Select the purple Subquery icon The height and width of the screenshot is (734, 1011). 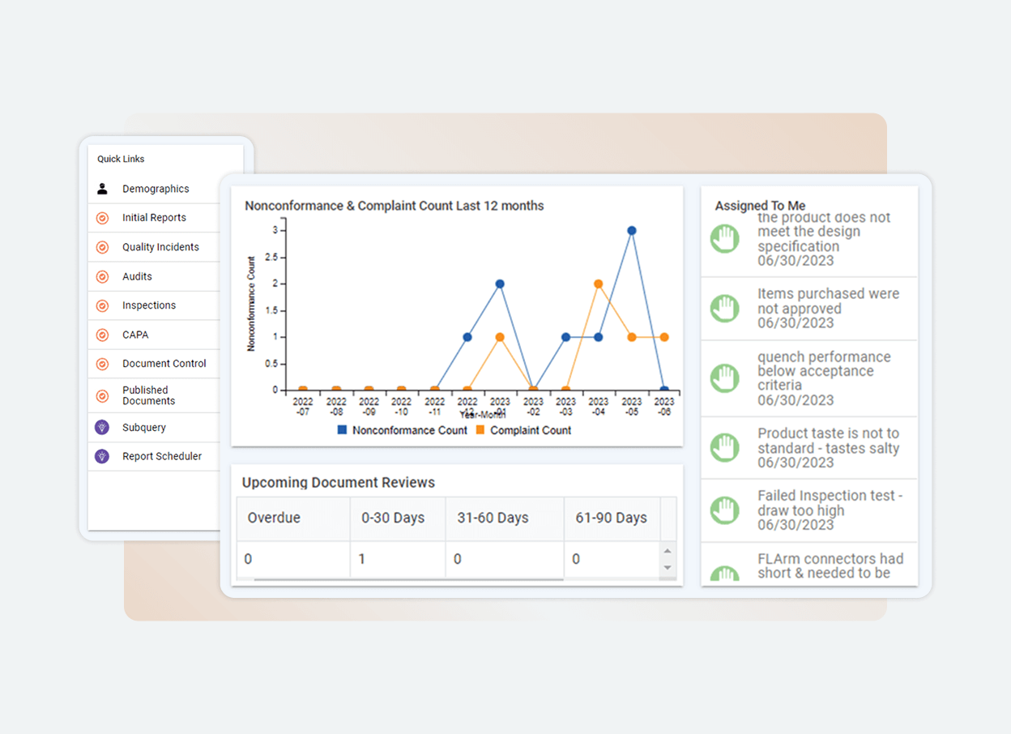(x=101, y=427)
